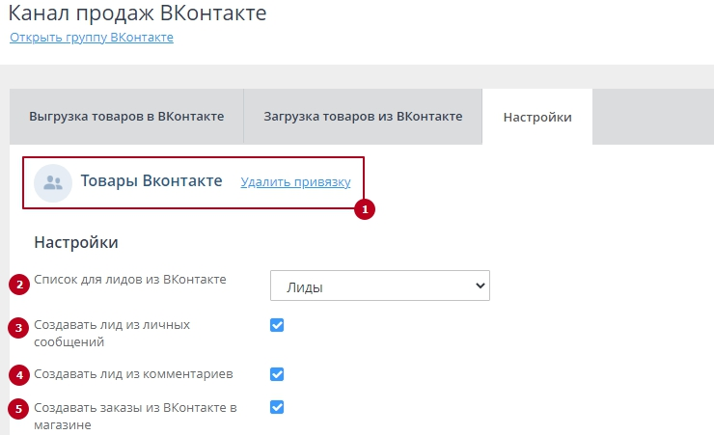Disable creating orders from VK checkbox
Image resolution: width=714 pixels, height=435 pixels.
[277, 407]
